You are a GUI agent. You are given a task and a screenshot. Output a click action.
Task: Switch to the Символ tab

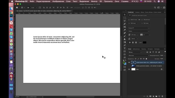coord(137,12)
